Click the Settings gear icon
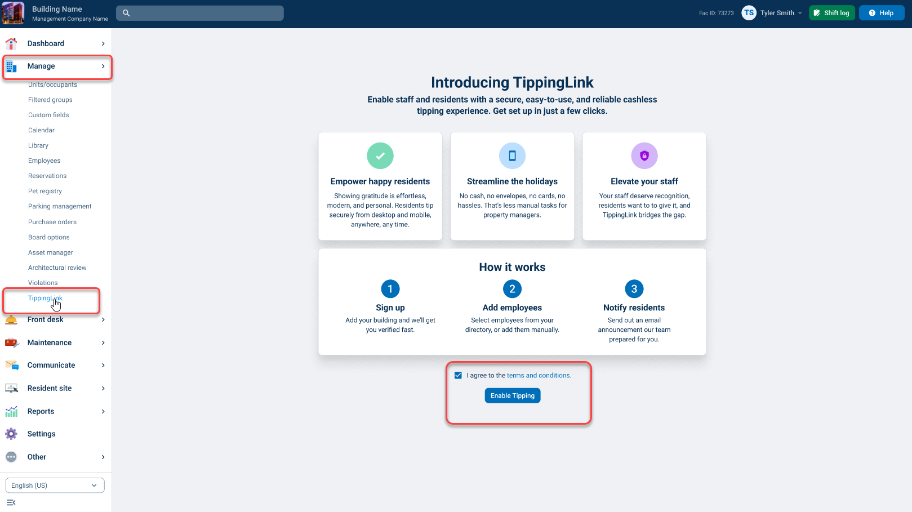The image size is (912, 512). pos(11,434)
